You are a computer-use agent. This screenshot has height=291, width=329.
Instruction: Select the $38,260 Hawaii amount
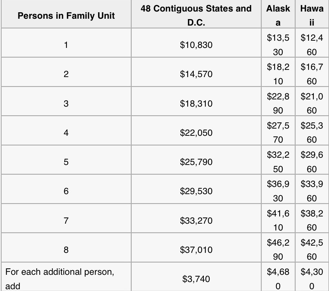pos(312,220)
